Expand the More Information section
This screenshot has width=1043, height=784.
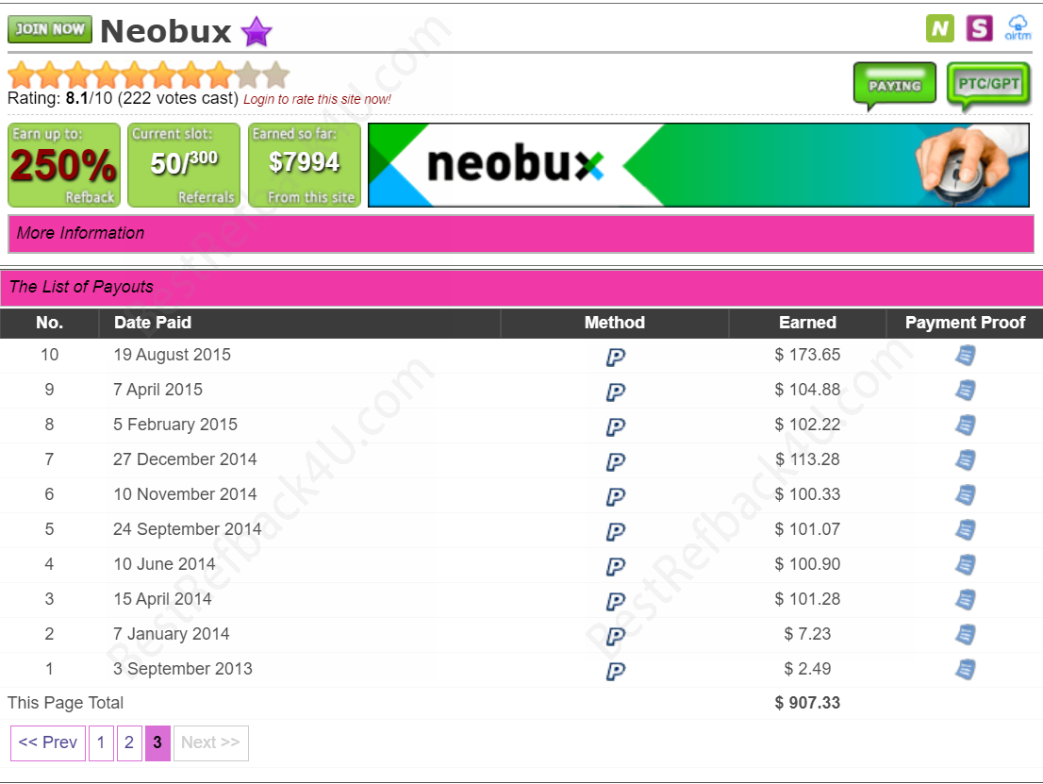click(521, 234)
